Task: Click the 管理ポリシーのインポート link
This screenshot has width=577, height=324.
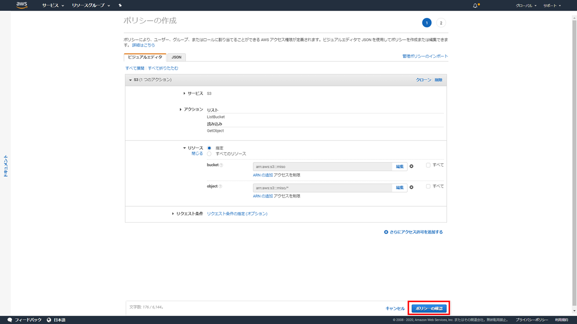Action: 425,56
